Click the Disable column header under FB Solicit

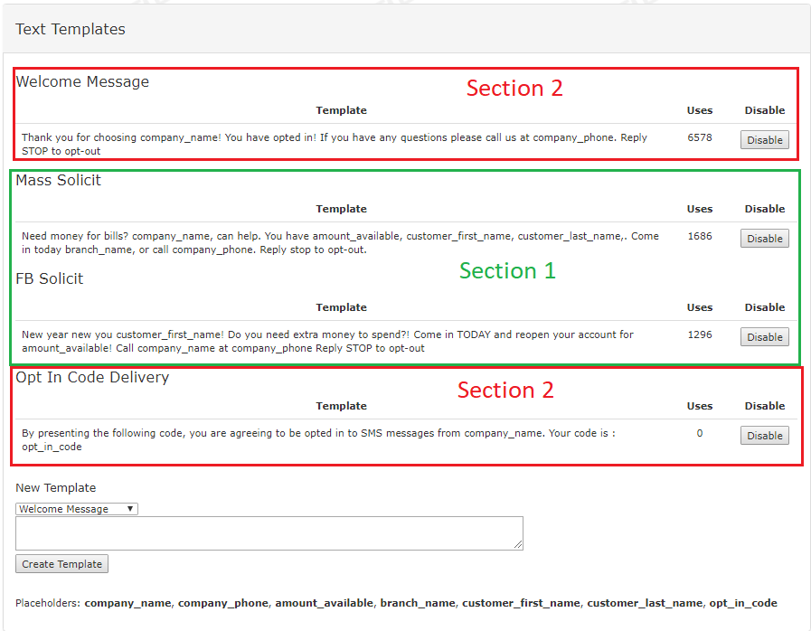[765, 307]
